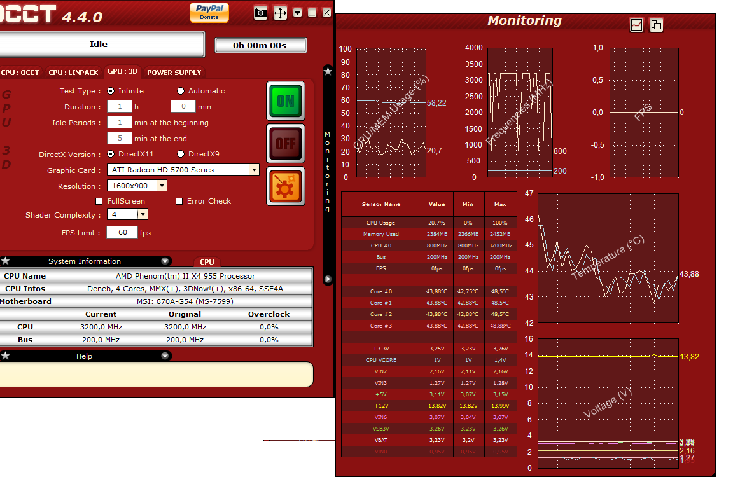Select the +12V sensor row
Viewport: 747px width, 477px height.
(429, 406)
